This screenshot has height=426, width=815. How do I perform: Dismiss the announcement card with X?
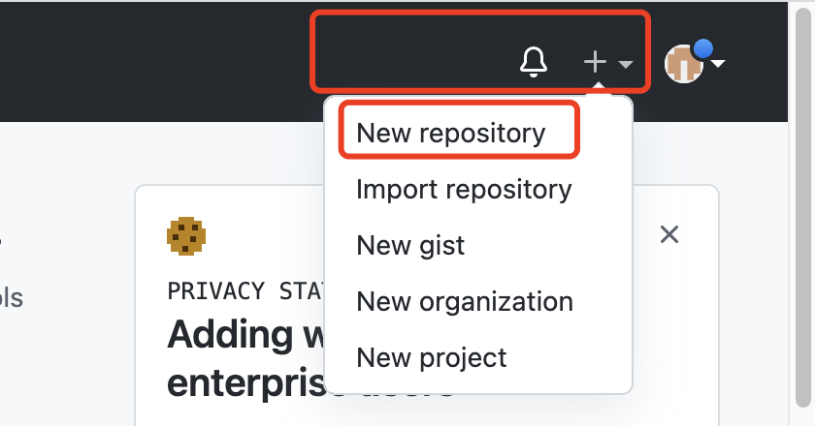tap(668, 233)
